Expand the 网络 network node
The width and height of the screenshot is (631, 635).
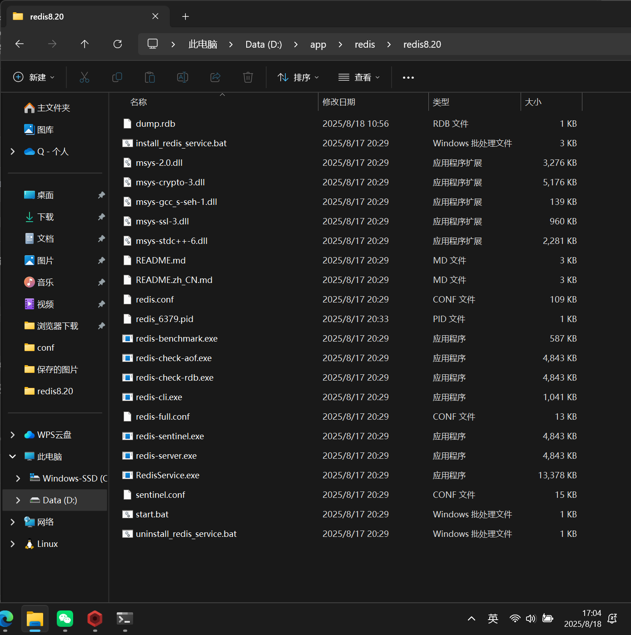[13, 522]
